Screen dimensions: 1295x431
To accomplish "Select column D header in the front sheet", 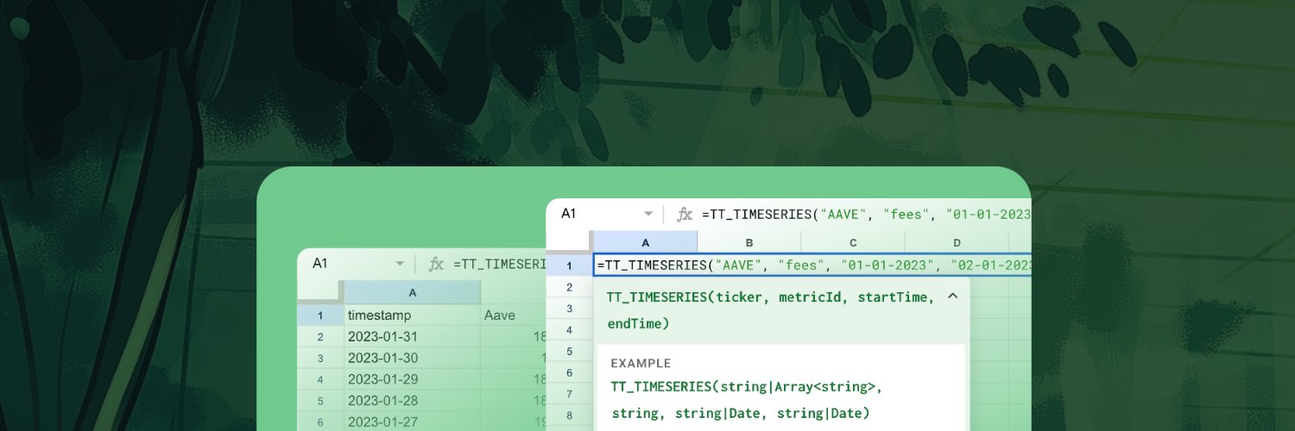I will (957, 242).
